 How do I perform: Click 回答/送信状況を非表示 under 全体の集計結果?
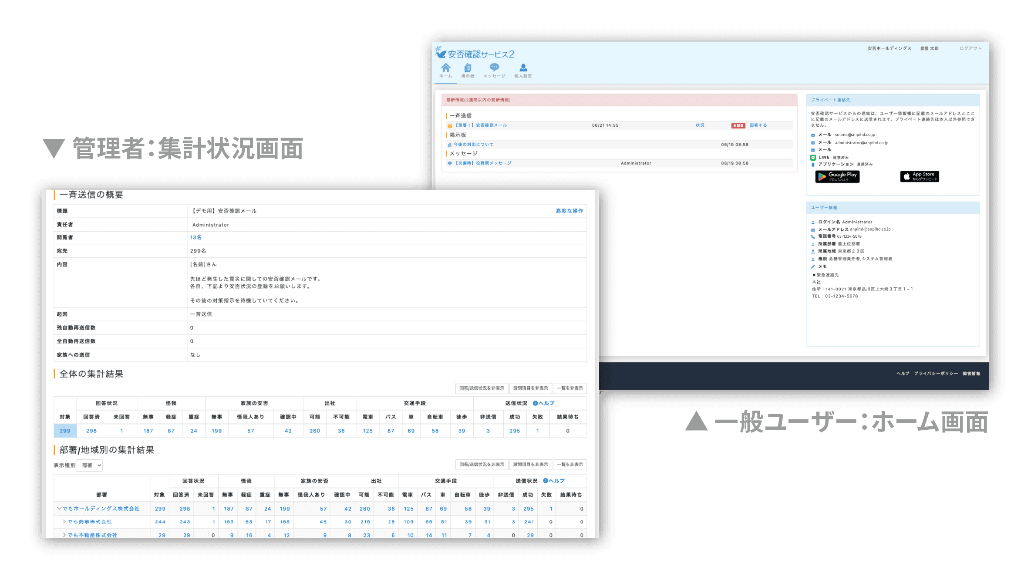tap(482, 388)
